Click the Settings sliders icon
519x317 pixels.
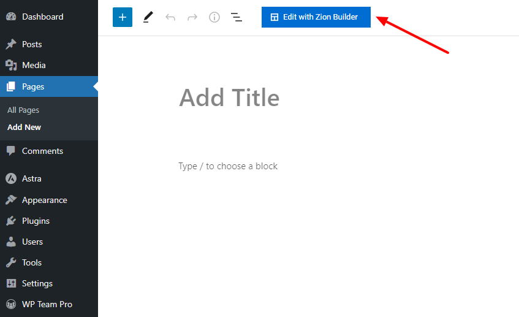(x=11, y=283)
